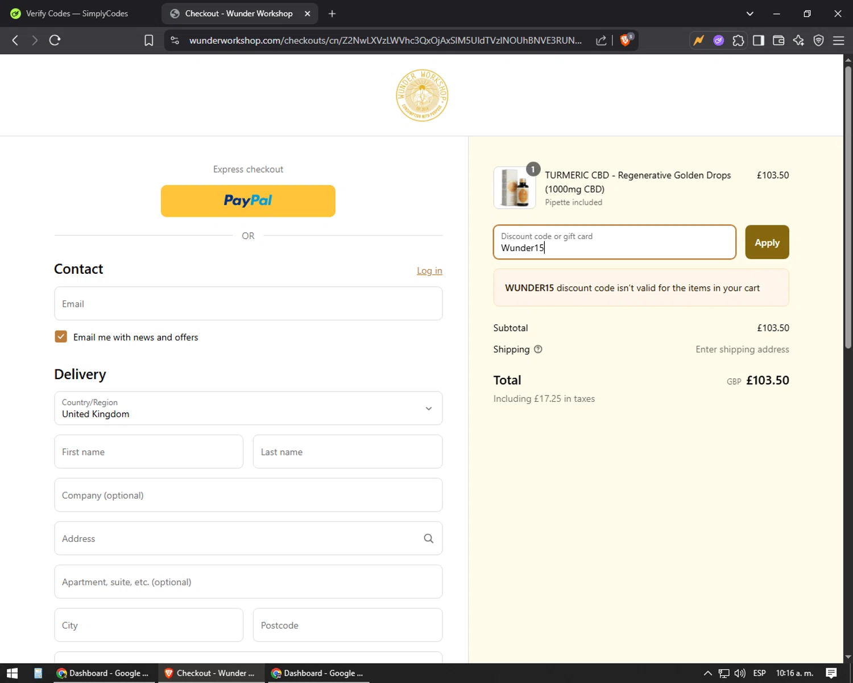Open Brave VPN shield icon
Screen dimensions: 853x683
click(x=818, y=40)
